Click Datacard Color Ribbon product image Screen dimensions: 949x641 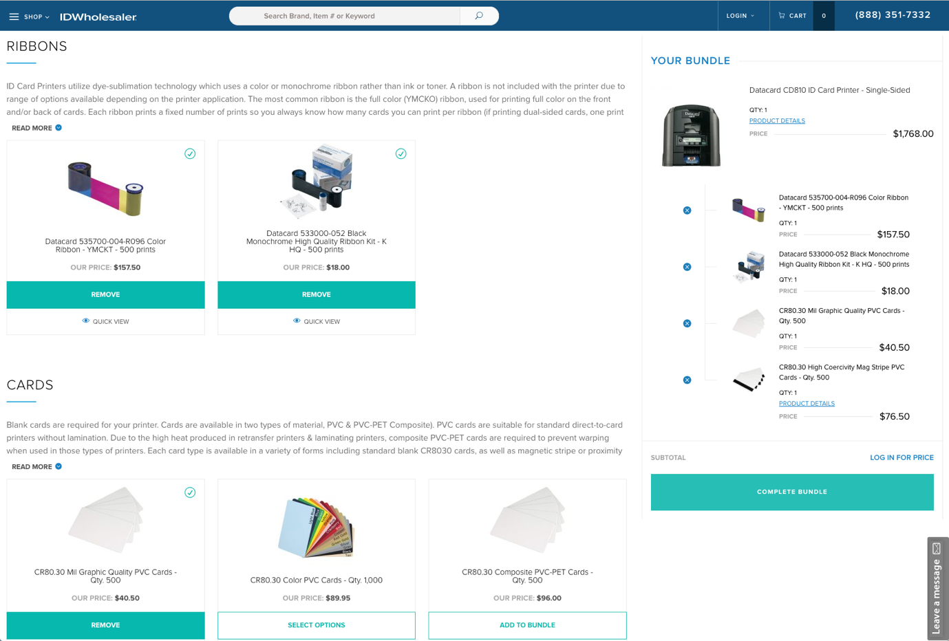tap(105, 188)
